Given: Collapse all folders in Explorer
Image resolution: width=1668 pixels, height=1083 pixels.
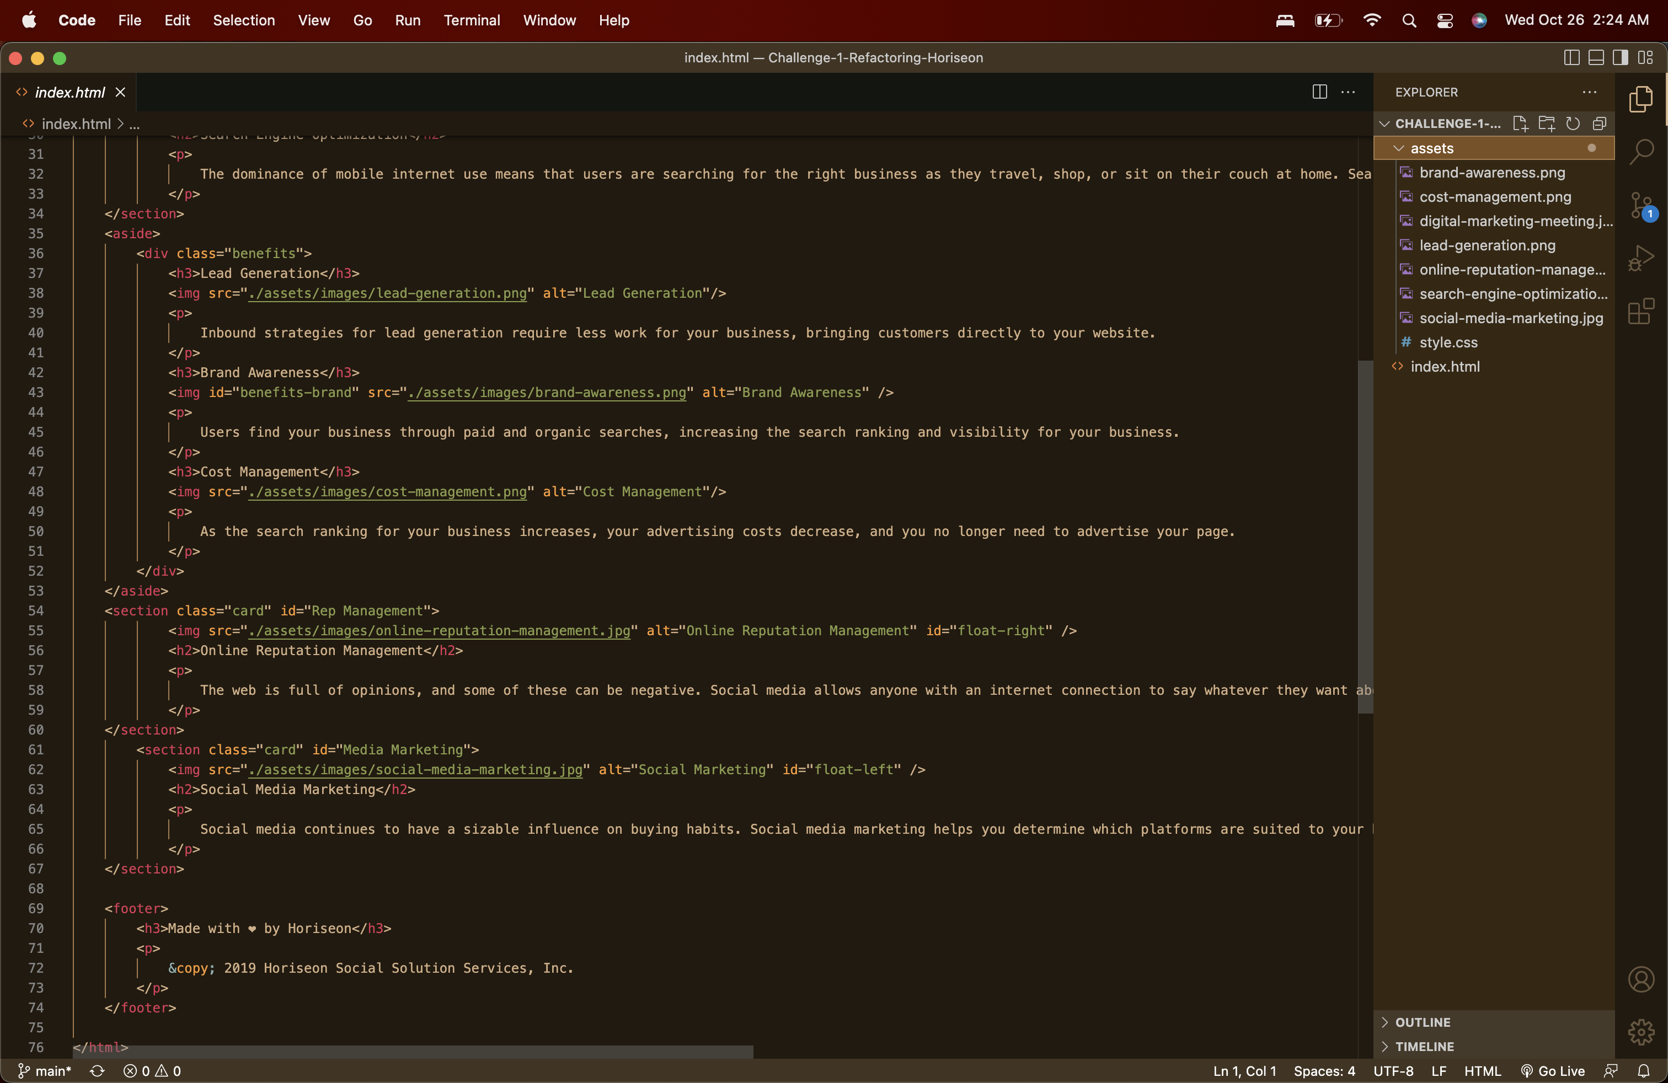Looking at the screenshot, I should coord(1599,124).
